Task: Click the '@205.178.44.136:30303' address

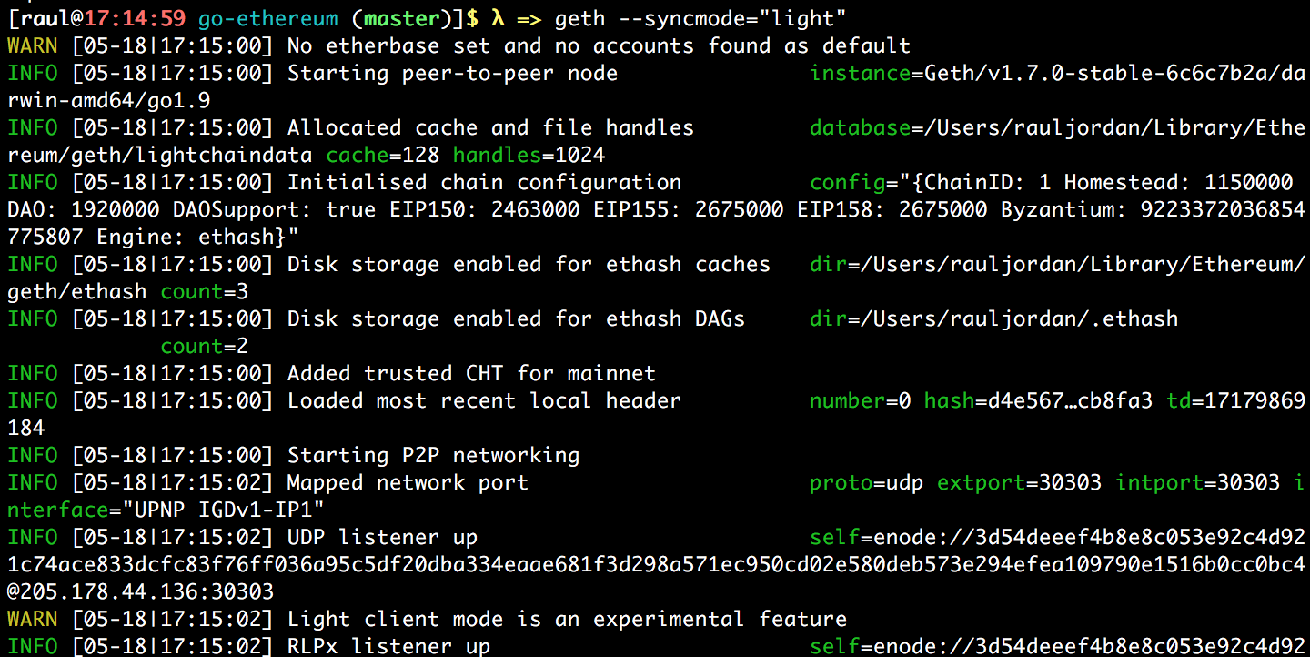Action: coord(140,591)
